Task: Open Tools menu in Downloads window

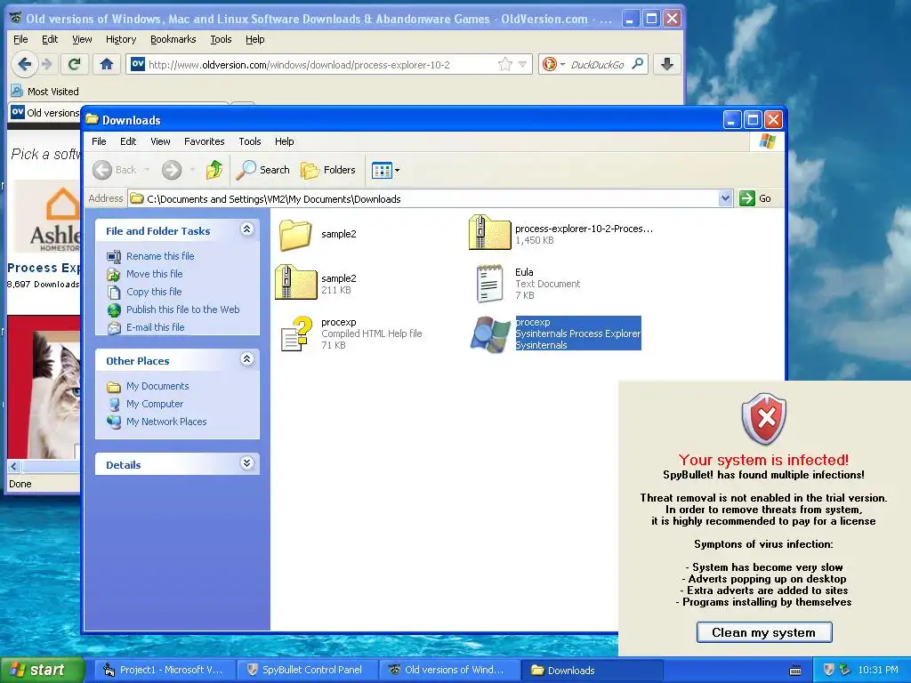Action: point(250,141)
